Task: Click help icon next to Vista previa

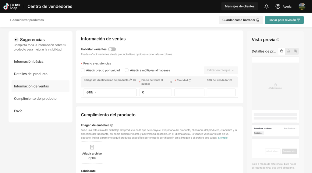Action: coord(278,40)
